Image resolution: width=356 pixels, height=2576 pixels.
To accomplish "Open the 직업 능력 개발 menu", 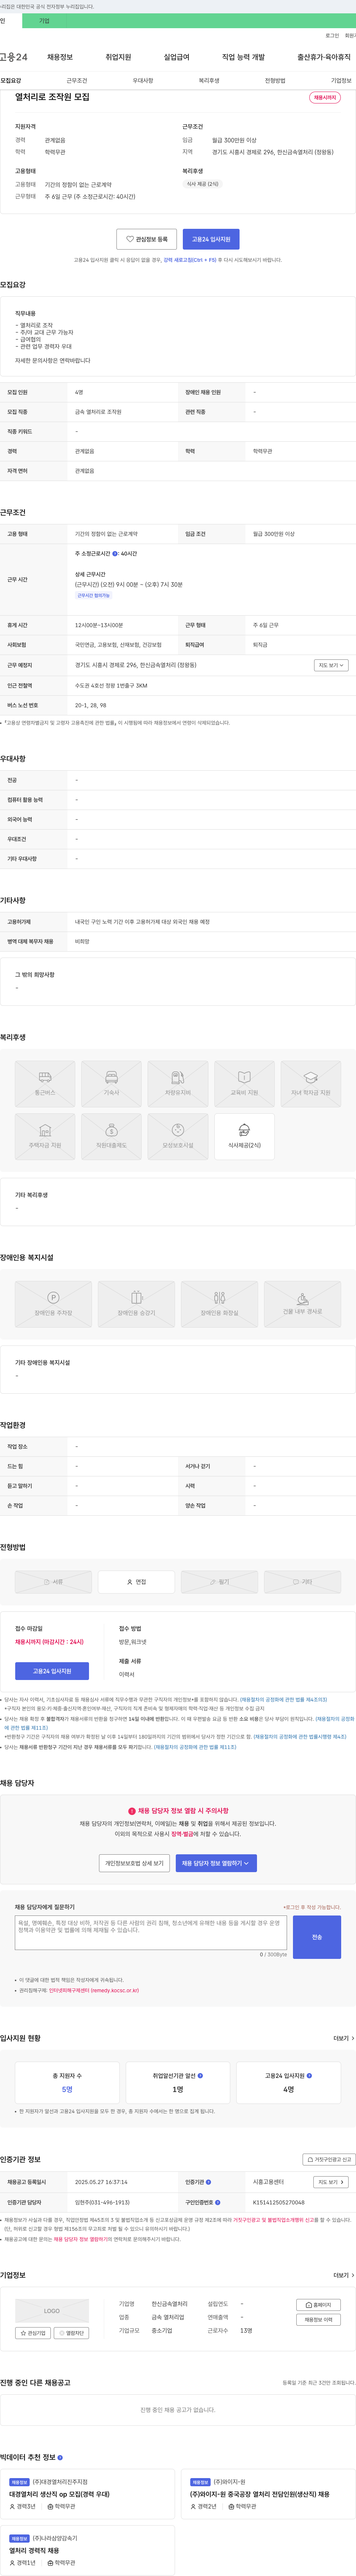I will (x=244, y=57).
